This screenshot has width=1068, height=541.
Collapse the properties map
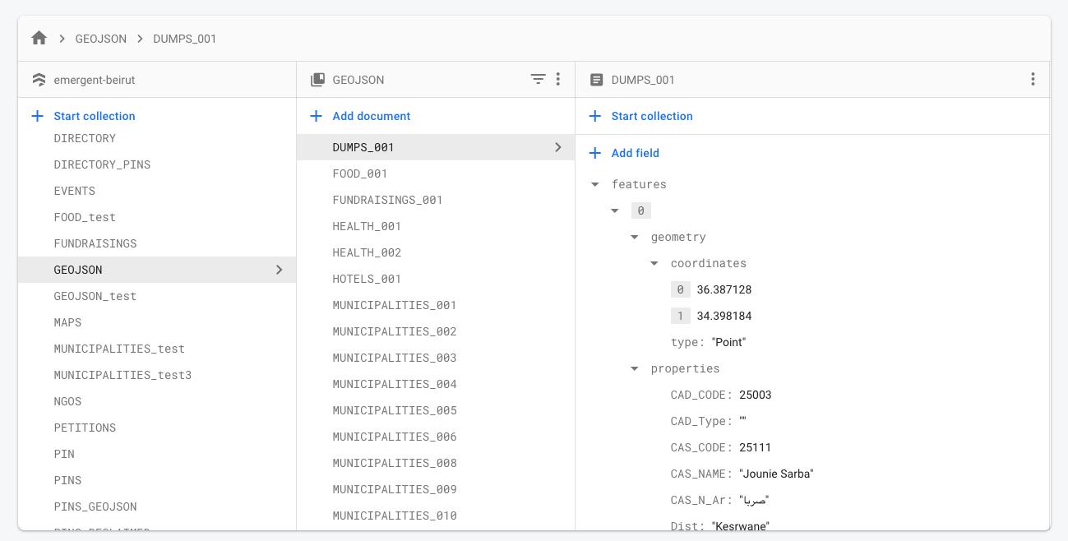635,368
